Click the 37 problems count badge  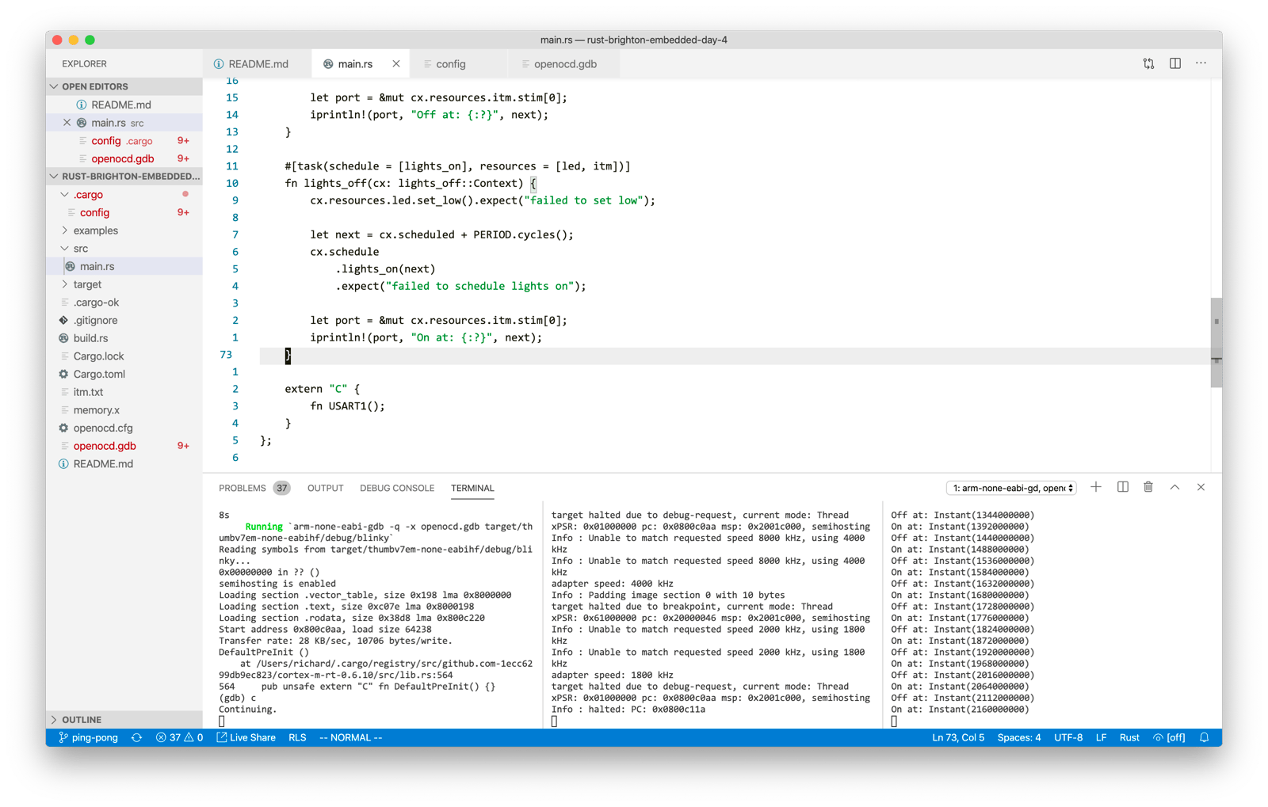[281, 488]
